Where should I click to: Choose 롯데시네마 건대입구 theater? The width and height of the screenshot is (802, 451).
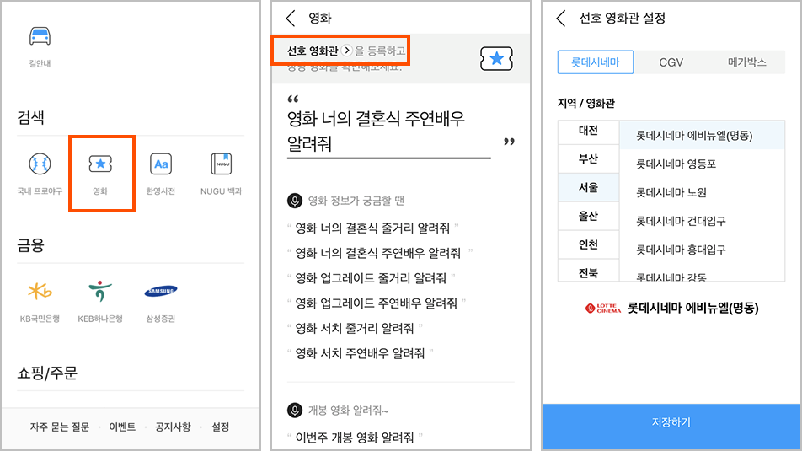coord(702,221)
